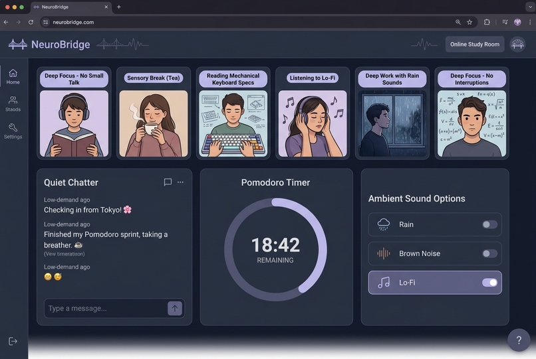Enable the Rain sound toggle
Viewport: 536px width, 359px height.
tap(489, 224)
